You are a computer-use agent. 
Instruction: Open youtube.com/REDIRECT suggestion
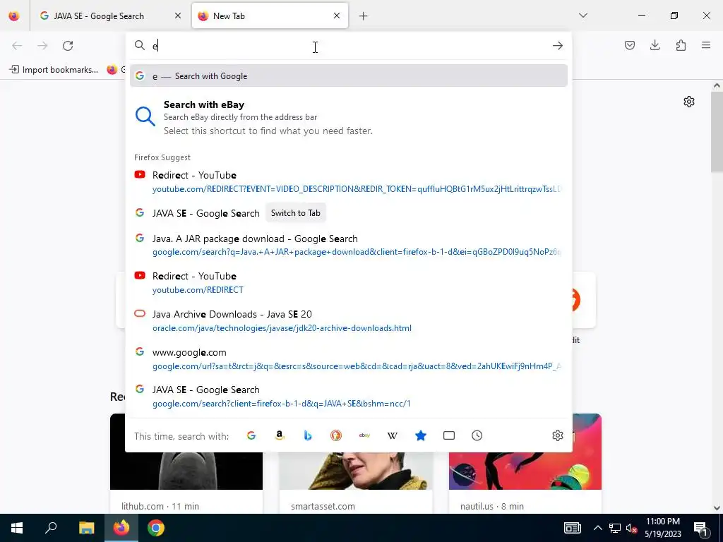point(349,283)
